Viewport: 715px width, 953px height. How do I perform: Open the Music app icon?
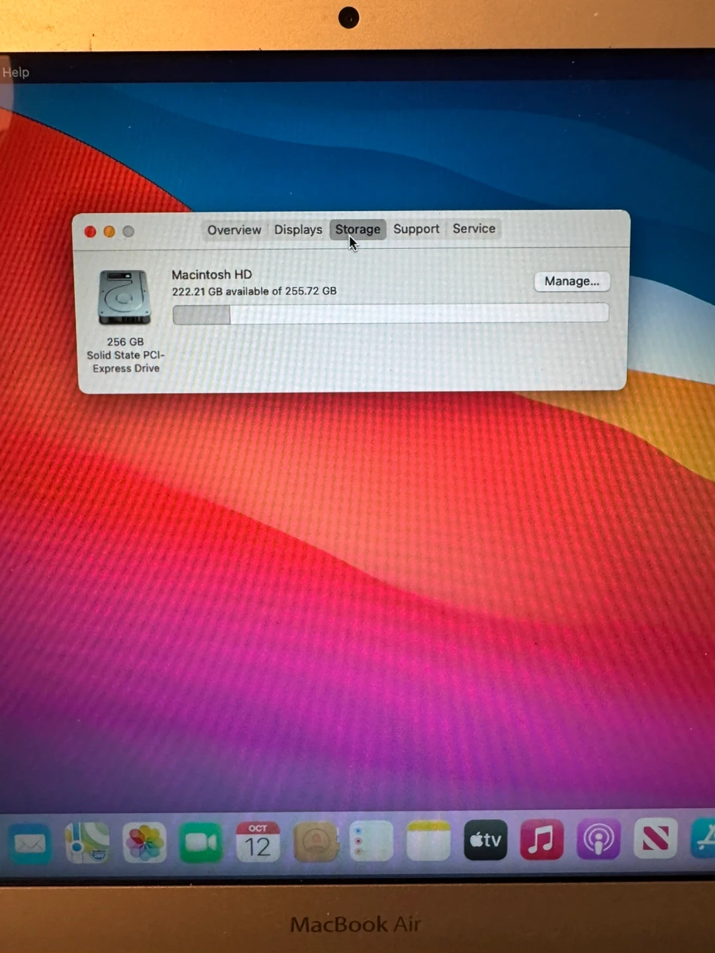(542, 840)
